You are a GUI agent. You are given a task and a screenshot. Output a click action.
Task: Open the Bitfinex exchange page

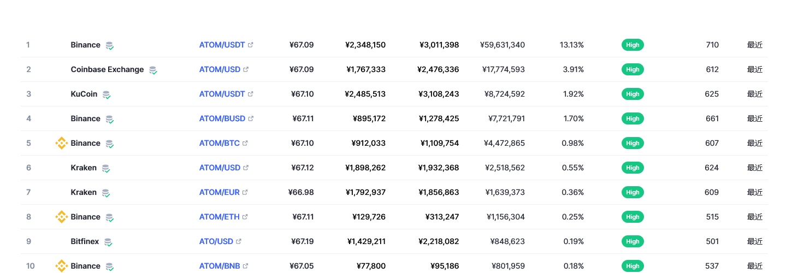tap(85, 241)
